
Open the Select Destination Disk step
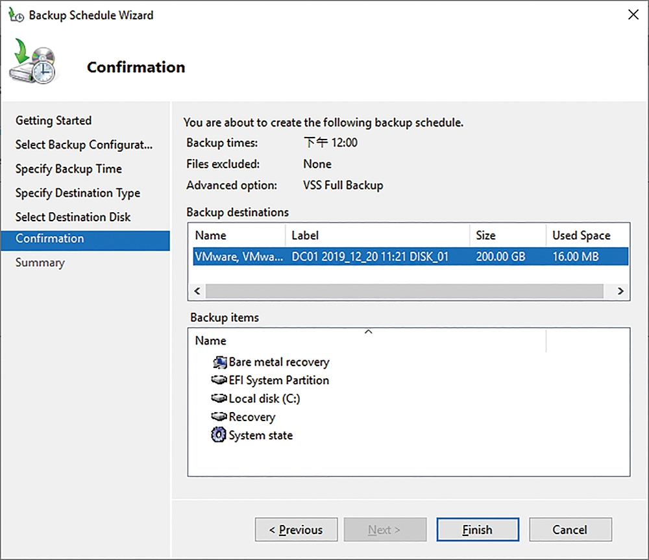(73, 217)
